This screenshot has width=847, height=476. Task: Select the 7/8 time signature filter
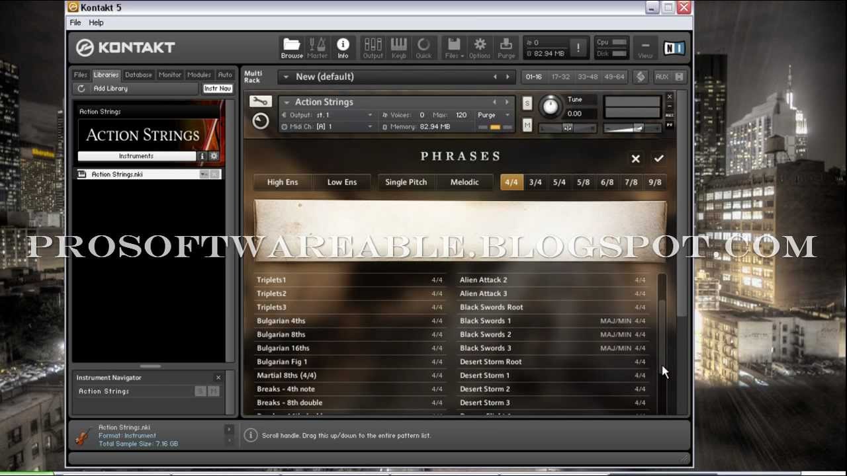coord(631,182)
